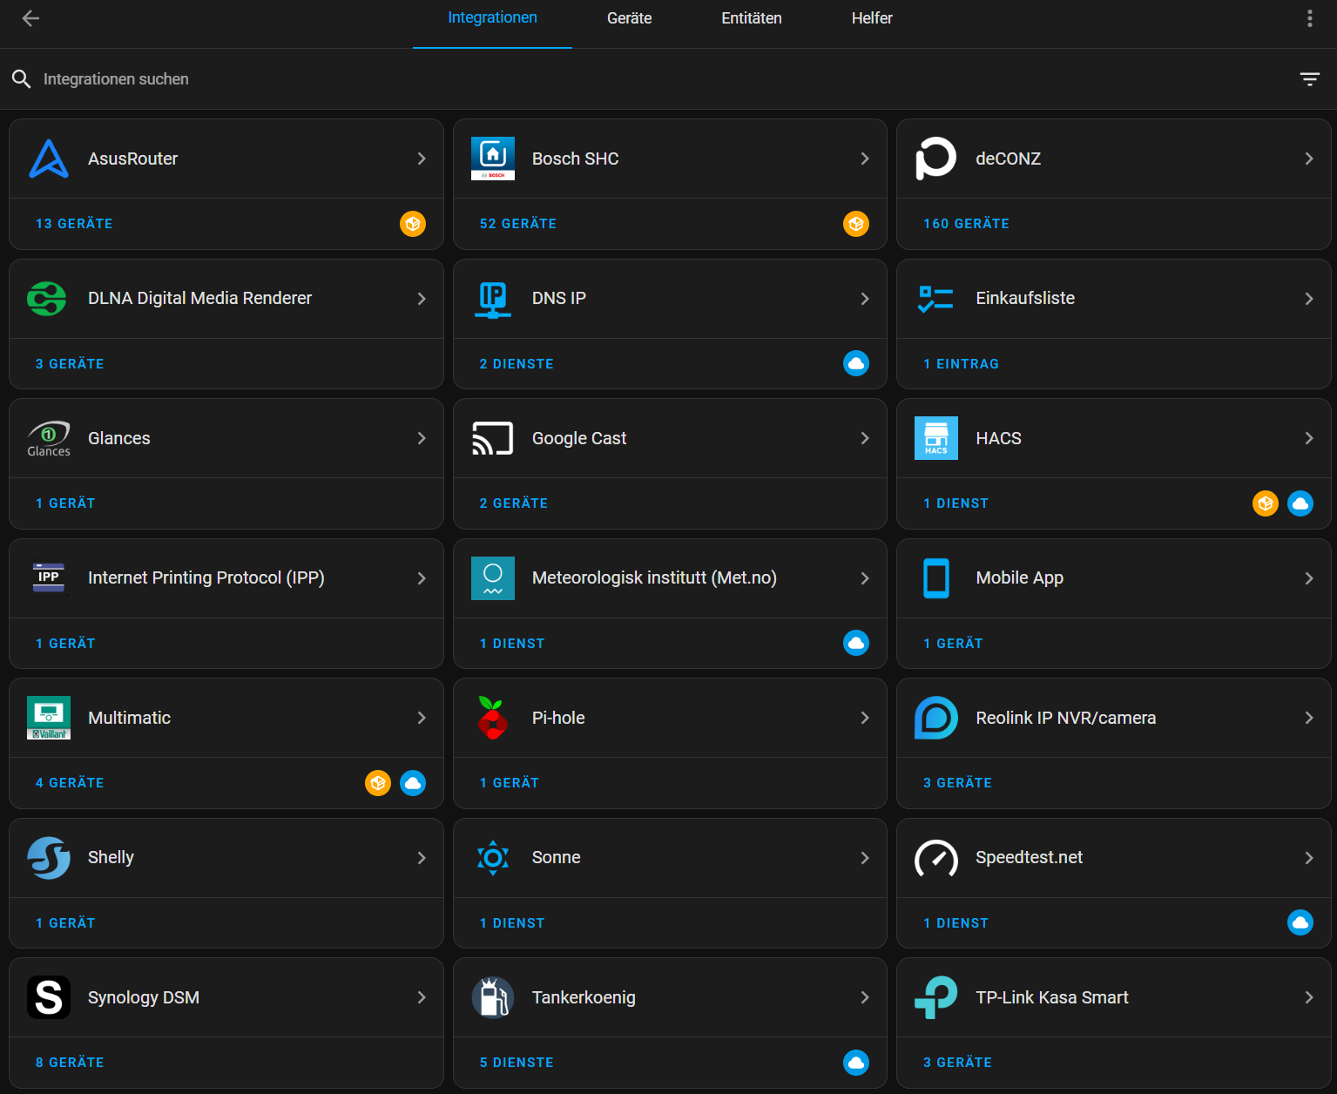Open 52 Geräte link under Bosch SHC
The height and width of the screenshot is (1094, 1337).
(x=518, y=224)
